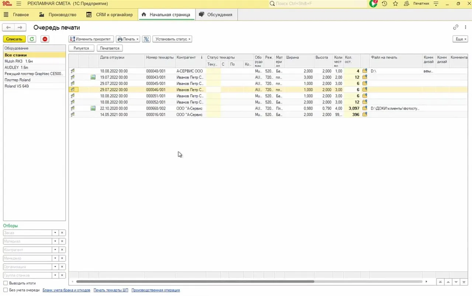Click the Печатается status button
Image resolution: width=472 pixels, height=296 pixels.
pos(110,48)
